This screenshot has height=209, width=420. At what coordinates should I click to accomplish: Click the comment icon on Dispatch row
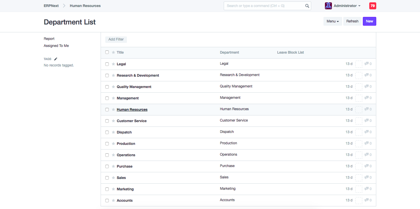(x=367, y=132)
